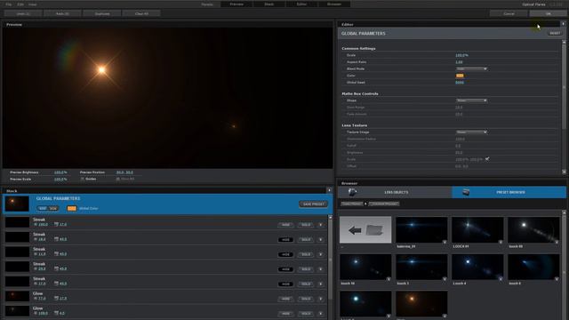Select the orange flare preset thumbnail

[x=421, y=304]
